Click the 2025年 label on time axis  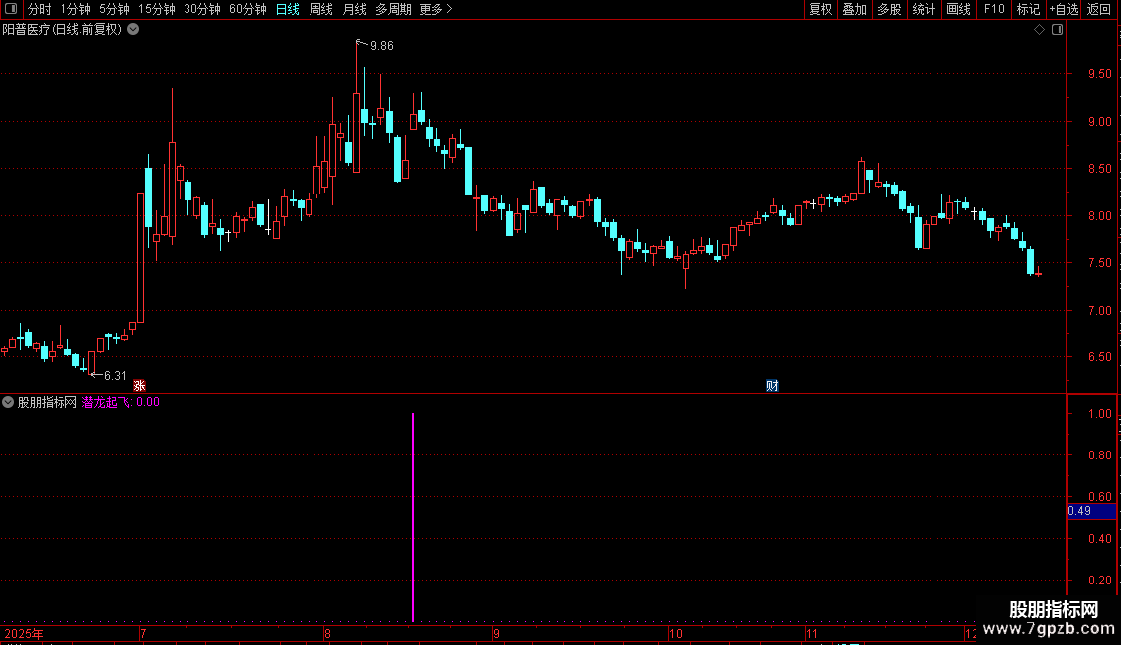point(24,633)
